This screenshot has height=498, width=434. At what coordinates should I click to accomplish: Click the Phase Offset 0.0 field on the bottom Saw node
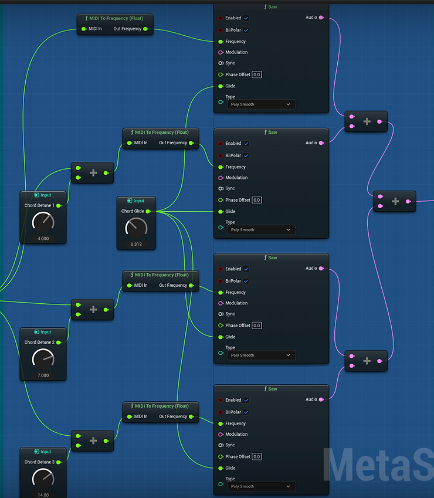(x=257, y=457)
